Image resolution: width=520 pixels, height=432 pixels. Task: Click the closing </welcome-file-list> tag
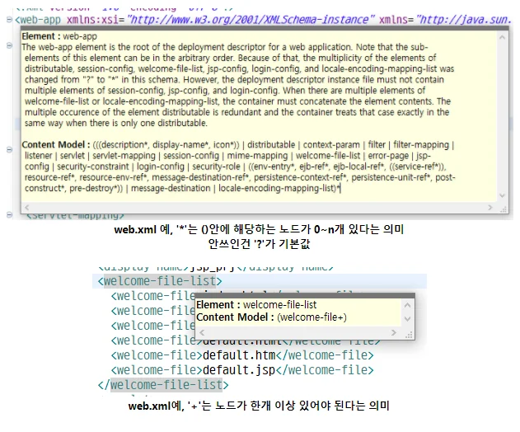pyautogui.click(x=163, y=385)
